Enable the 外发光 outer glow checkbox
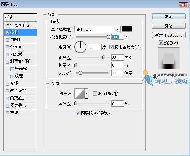Viewport: 190px width, 156px height. [x=7, y=47]
